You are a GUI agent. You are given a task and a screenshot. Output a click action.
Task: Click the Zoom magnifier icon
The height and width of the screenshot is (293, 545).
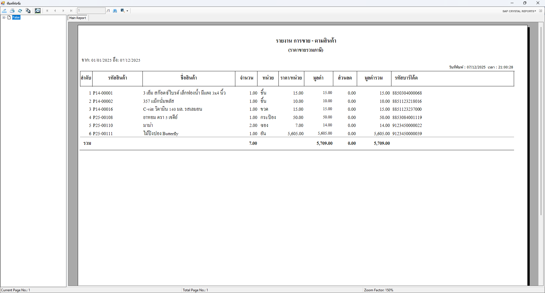[x=122, y=11]
